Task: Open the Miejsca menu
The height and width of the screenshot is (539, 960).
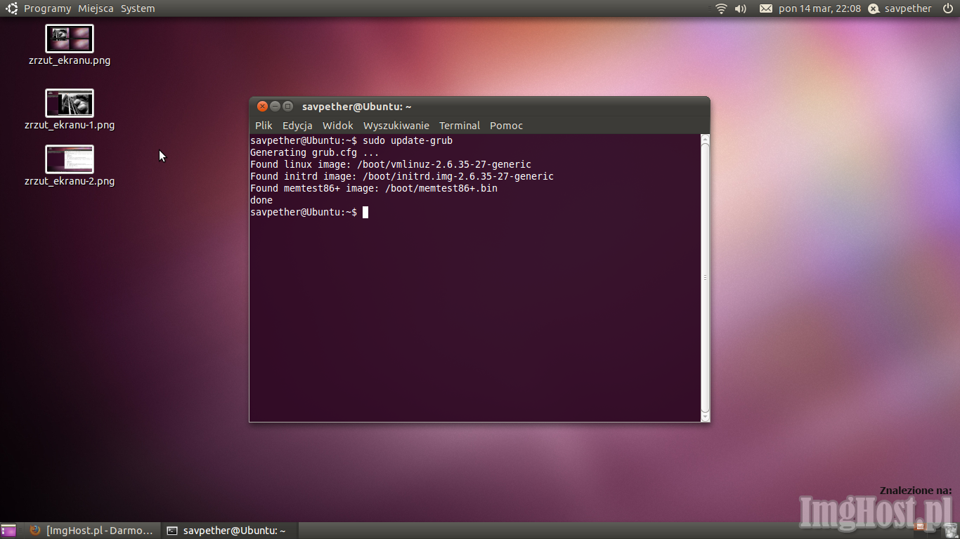Action: click(96, 8)
